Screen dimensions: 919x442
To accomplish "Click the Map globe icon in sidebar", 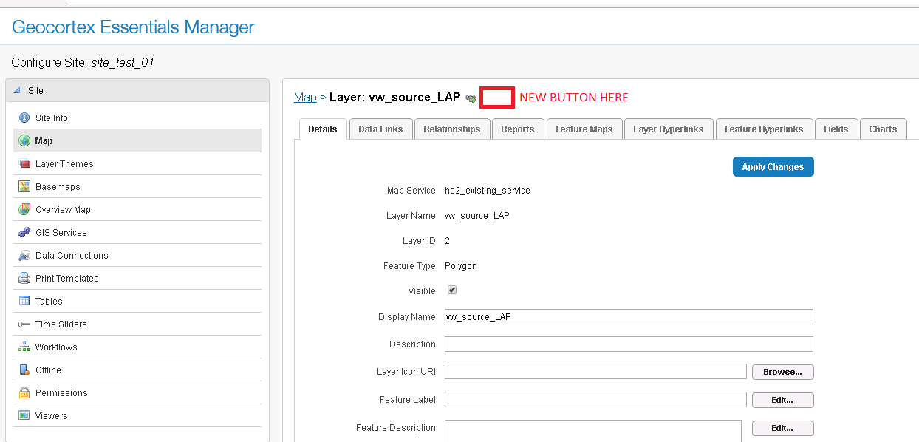I will click(24, 140).
